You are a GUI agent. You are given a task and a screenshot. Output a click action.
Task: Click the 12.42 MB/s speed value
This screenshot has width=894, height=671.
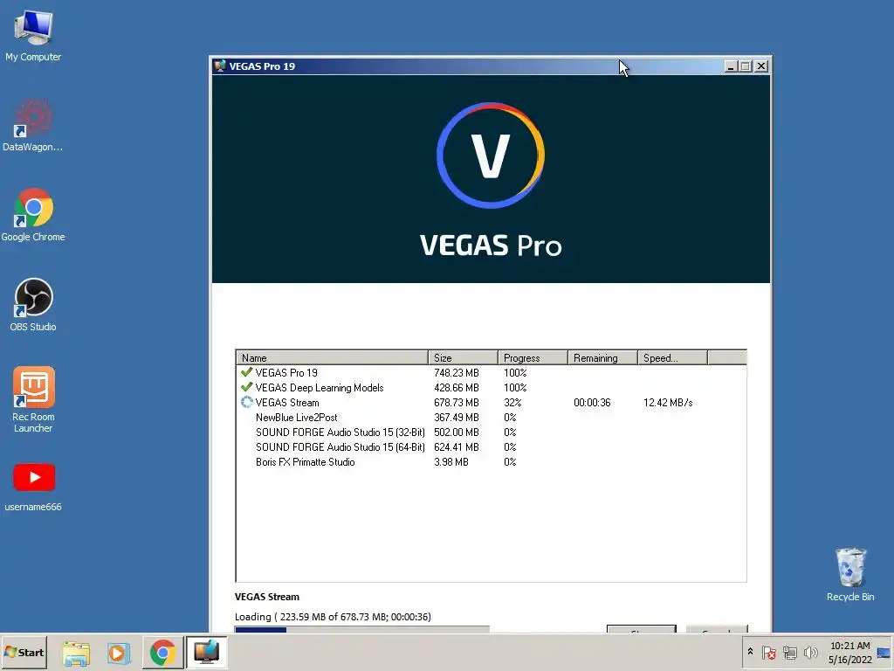[668, 402]
